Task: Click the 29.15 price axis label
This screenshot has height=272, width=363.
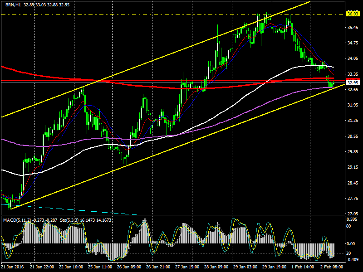Action: pos(353,167)
